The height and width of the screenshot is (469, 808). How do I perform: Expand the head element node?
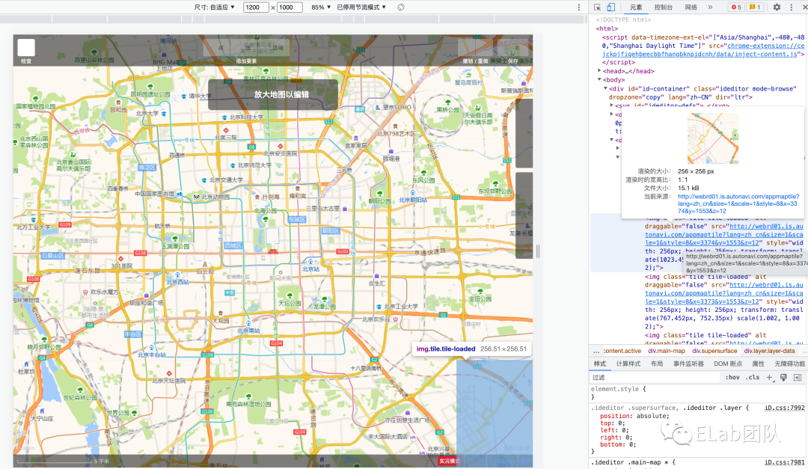[x=599, y=71]
